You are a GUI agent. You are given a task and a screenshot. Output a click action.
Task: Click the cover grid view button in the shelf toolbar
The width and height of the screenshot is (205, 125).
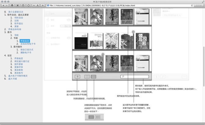click(93, 77)
